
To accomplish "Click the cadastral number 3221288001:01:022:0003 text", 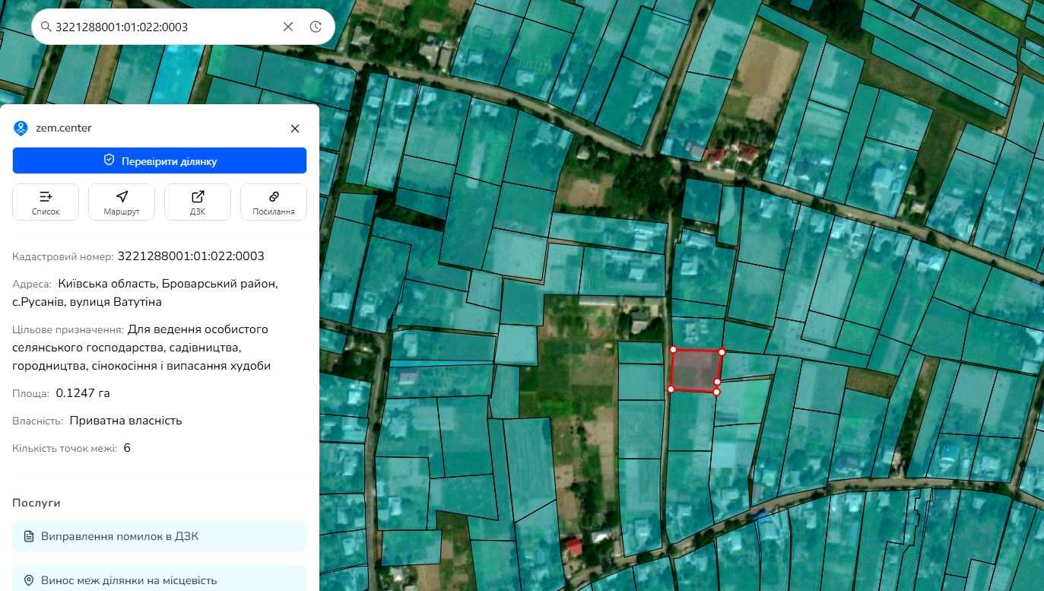I will [191, 256].
